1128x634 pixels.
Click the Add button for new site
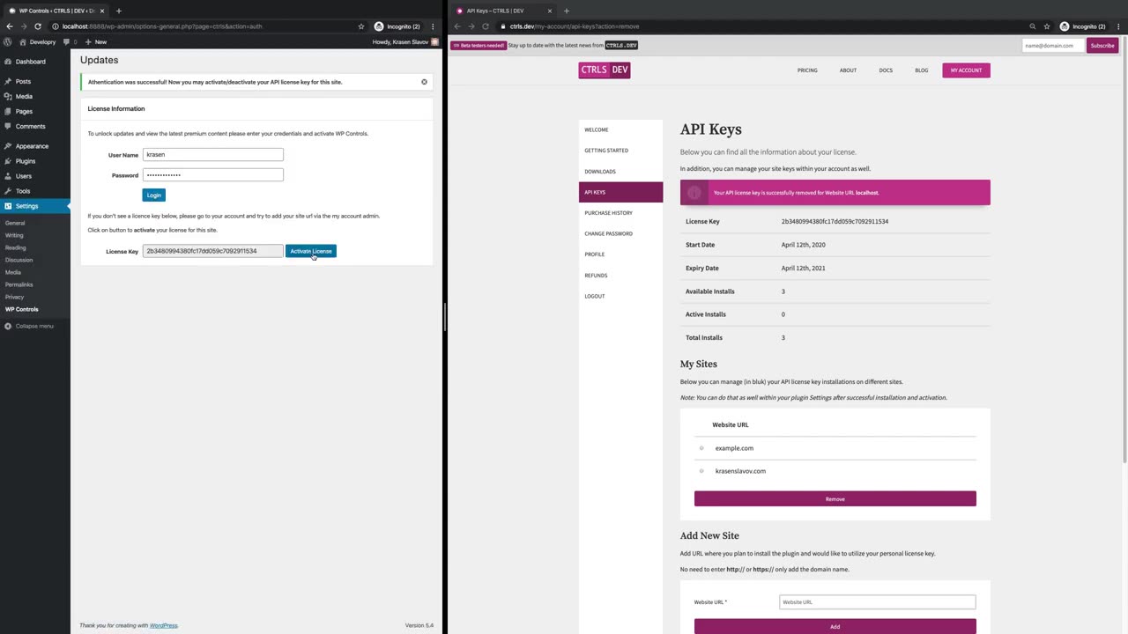835,626
